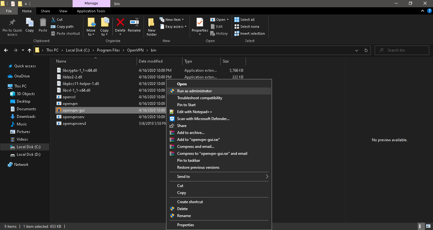Viewport: 433px width, 230px height.
Task: Select libcrypto-1_1-x64.dll file
Action: pyautogui.click(x=80, y=70)
